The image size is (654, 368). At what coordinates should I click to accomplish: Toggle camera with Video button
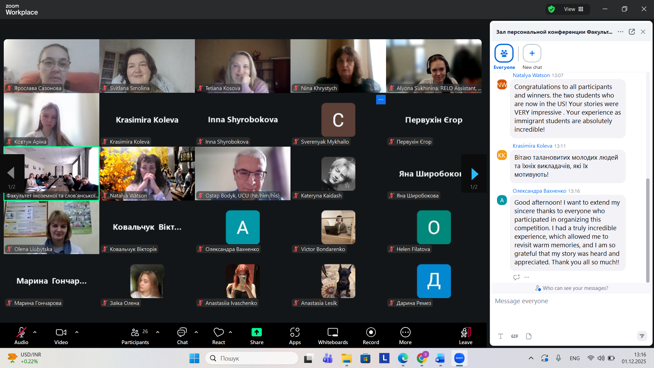click(x=61, y=336)
